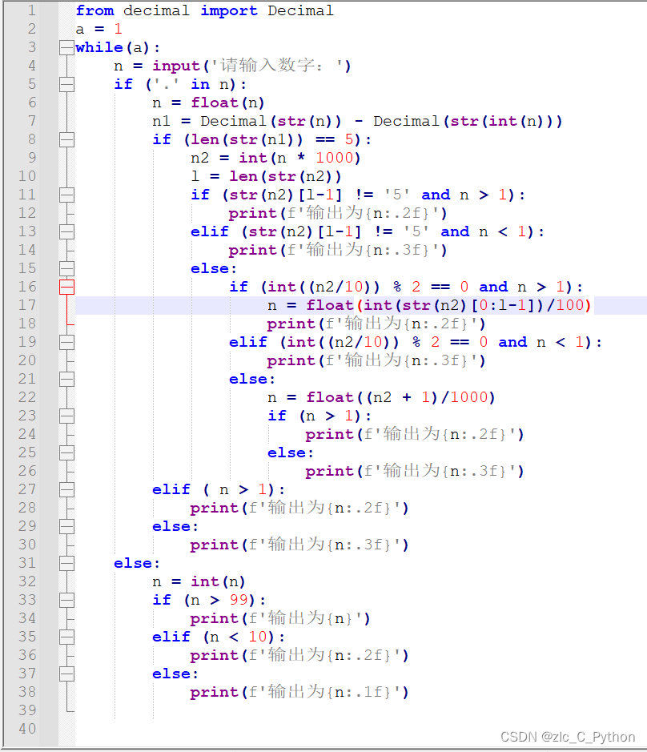Click the 'while(a):' statement

coord(118,47)
